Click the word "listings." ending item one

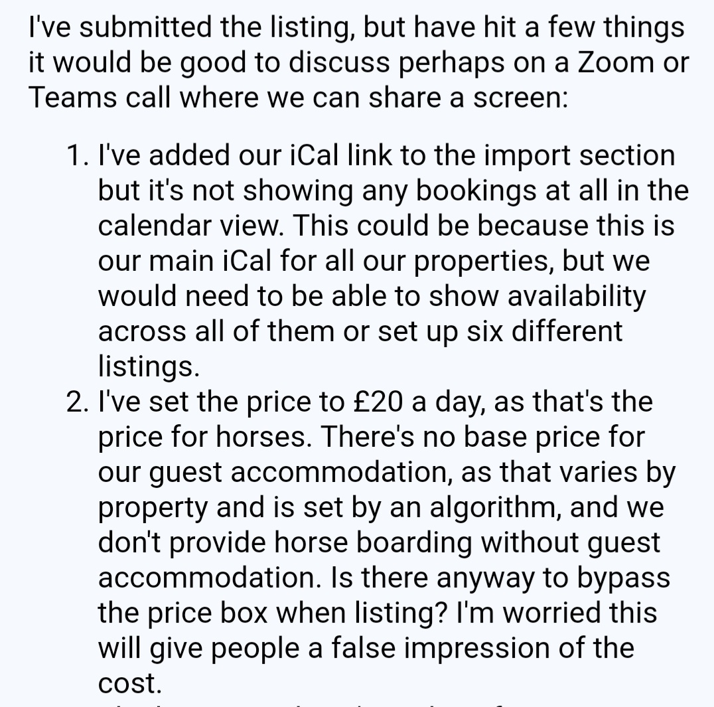pos(149,366)
